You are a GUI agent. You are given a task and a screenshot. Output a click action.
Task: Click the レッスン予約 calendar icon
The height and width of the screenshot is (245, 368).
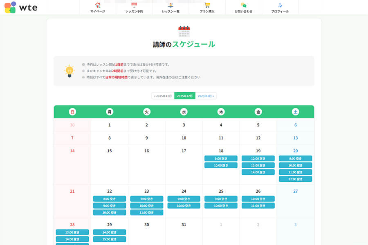[x=134, y=5]
